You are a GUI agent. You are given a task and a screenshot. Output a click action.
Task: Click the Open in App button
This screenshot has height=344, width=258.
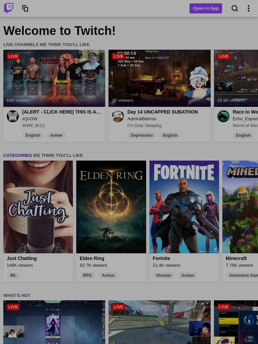pyautogui.click(x=206, y=8)
